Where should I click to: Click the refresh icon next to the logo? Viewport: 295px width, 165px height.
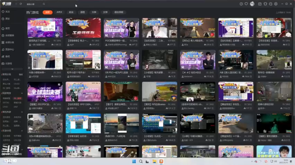(21, 4)
